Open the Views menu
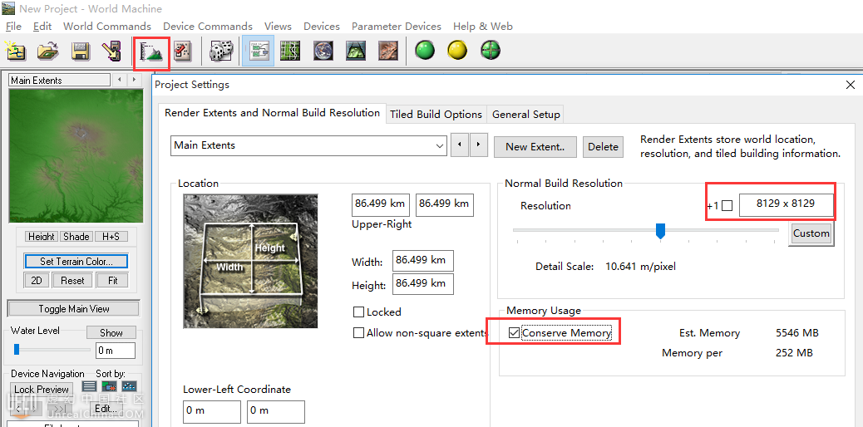The width and height of the screenshot is (863, 427). (278, 26)
